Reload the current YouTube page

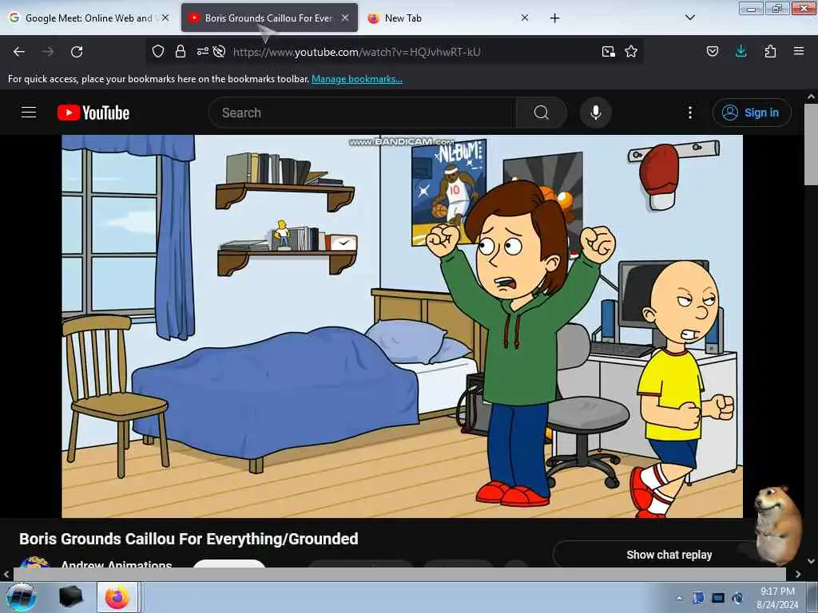click(x=77, y=52)
